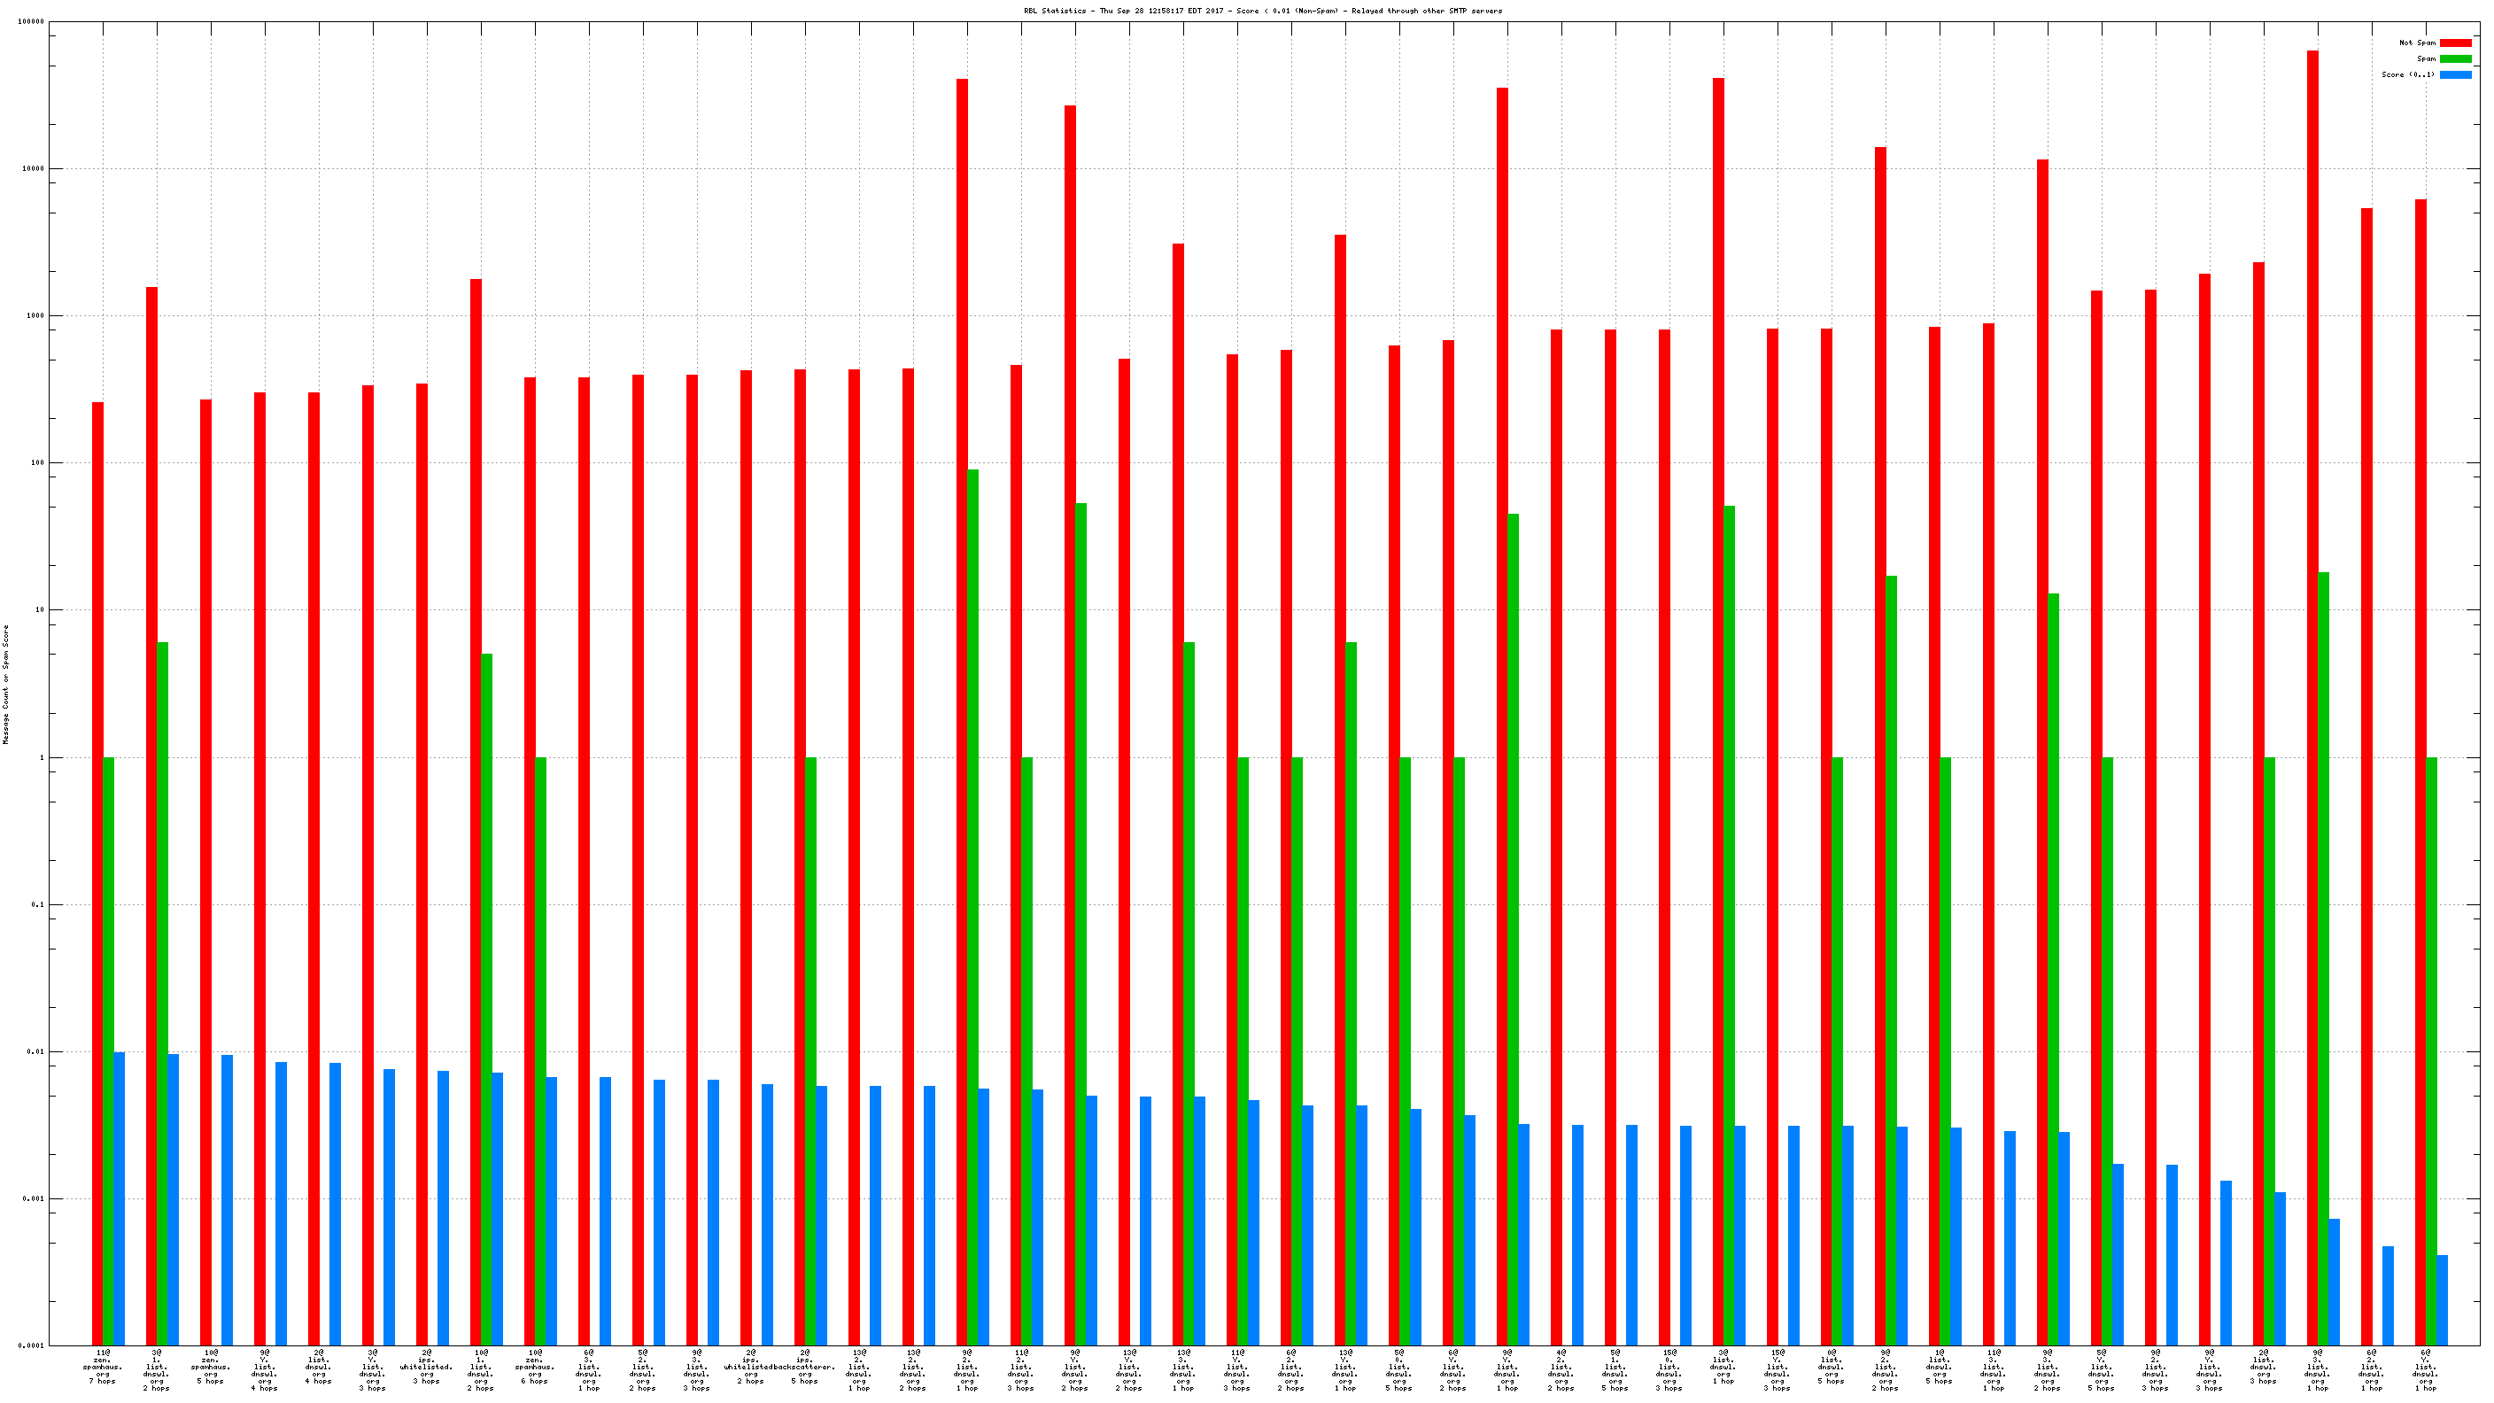Click the blue Score (0..1) legend swatch
This screenshot has width=2494, height=1403.
[2454, 74]
